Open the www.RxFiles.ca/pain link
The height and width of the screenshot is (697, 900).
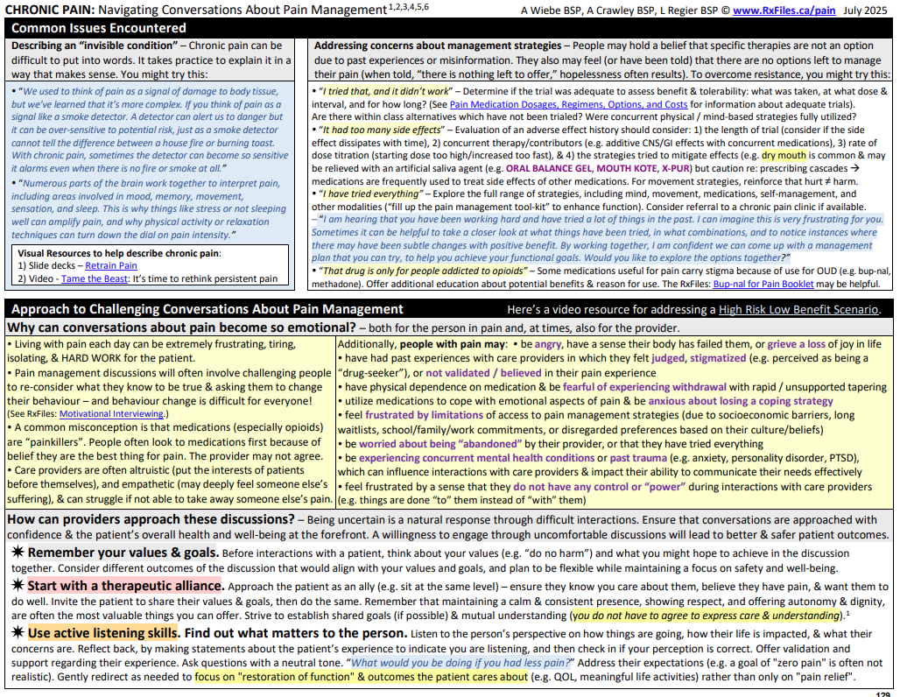pos(784,11)
